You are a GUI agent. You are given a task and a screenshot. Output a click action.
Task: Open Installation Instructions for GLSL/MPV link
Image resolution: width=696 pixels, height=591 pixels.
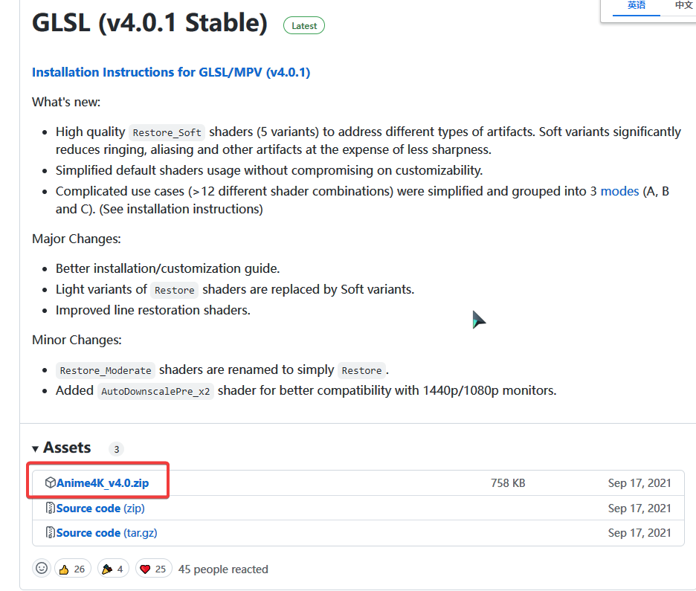pos(171,72)
